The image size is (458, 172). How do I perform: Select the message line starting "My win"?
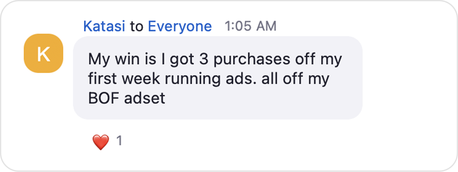[x=215, y=60]
